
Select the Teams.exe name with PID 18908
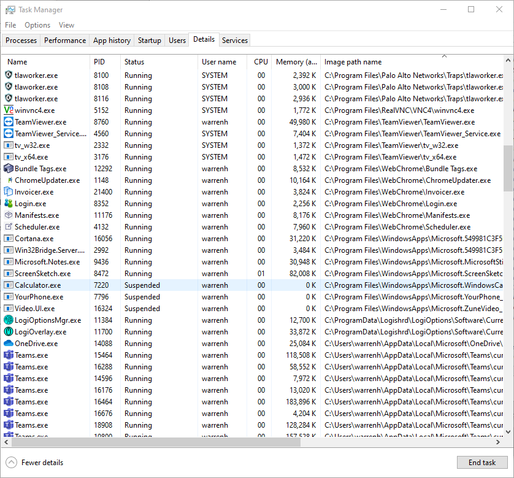click(x=31, y=425)
